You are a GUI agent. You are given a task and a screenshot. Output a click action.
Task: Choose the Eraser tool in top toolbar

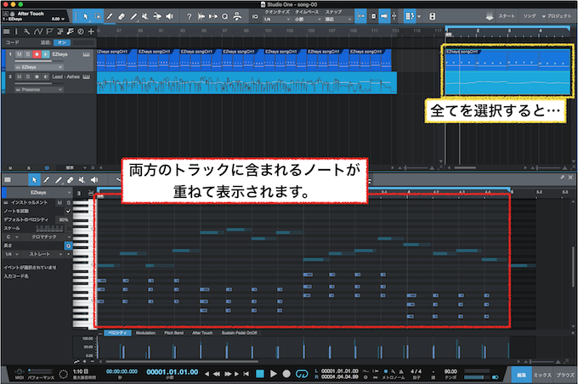pyautogui.click(x=122, y=17)
